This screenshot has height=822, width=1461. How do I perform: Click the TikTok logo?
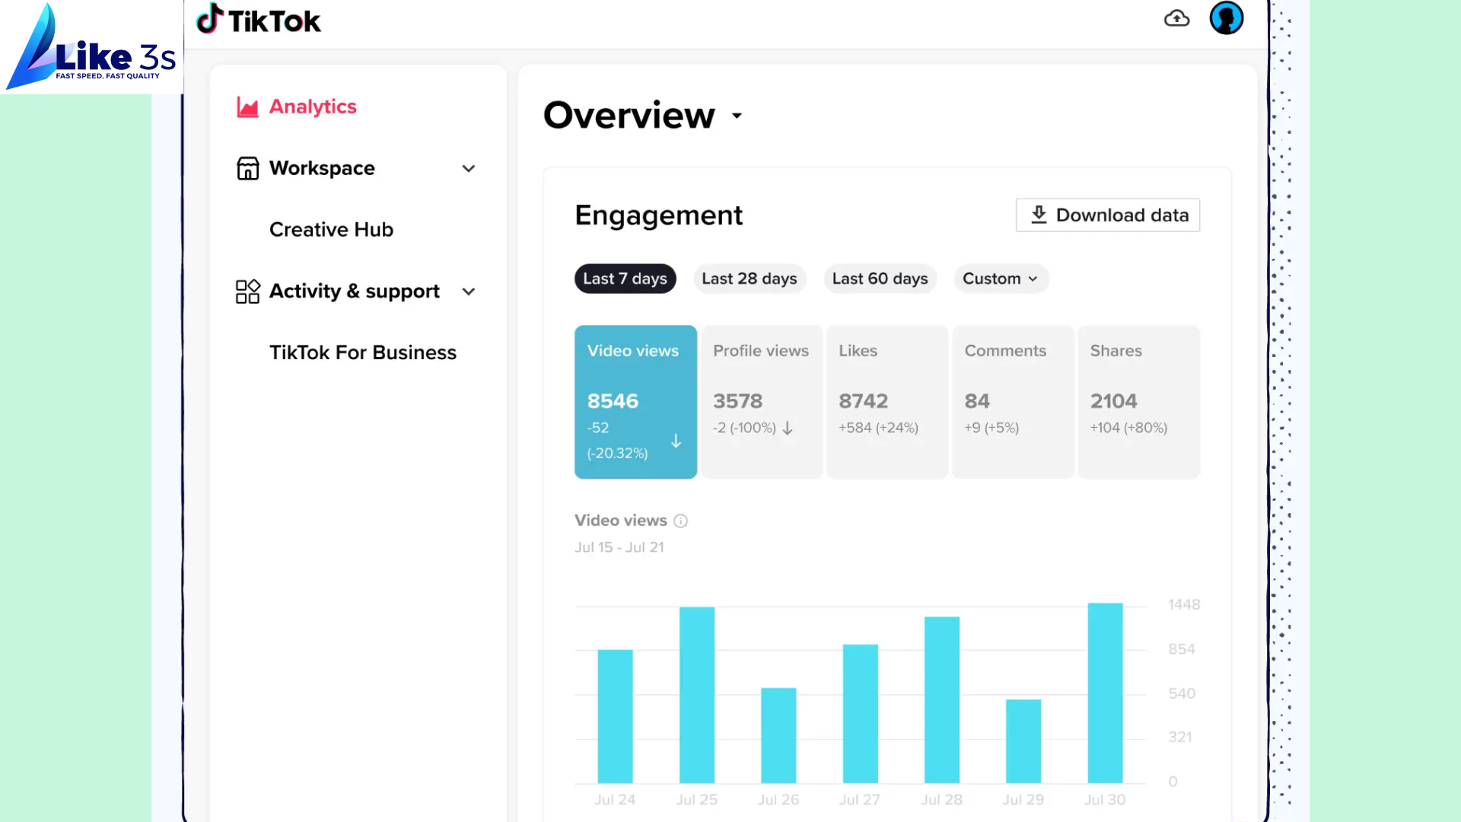[259, 20]
